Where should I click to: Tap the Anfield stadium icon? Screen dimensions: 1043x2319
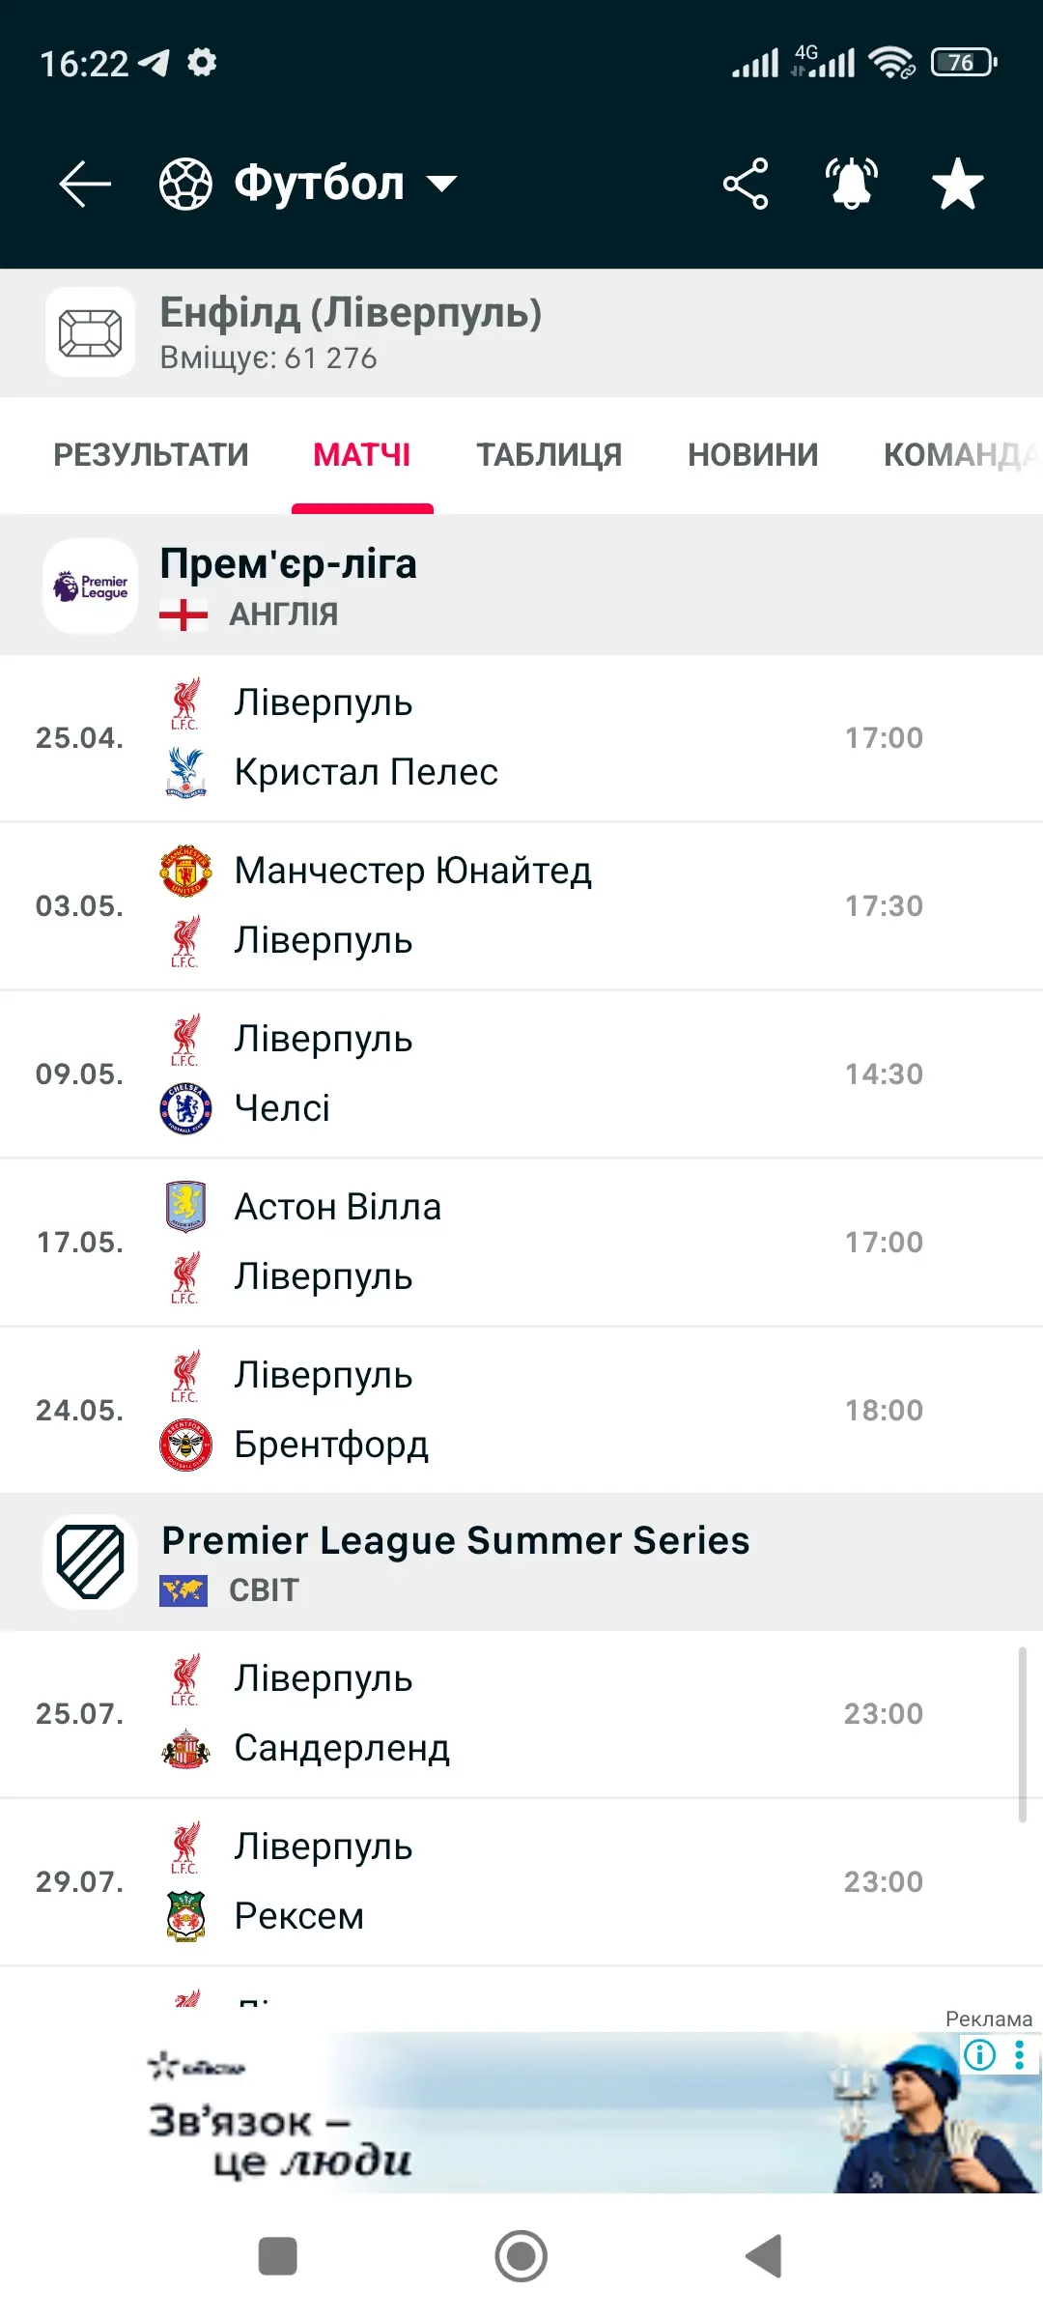click(91, 332)
